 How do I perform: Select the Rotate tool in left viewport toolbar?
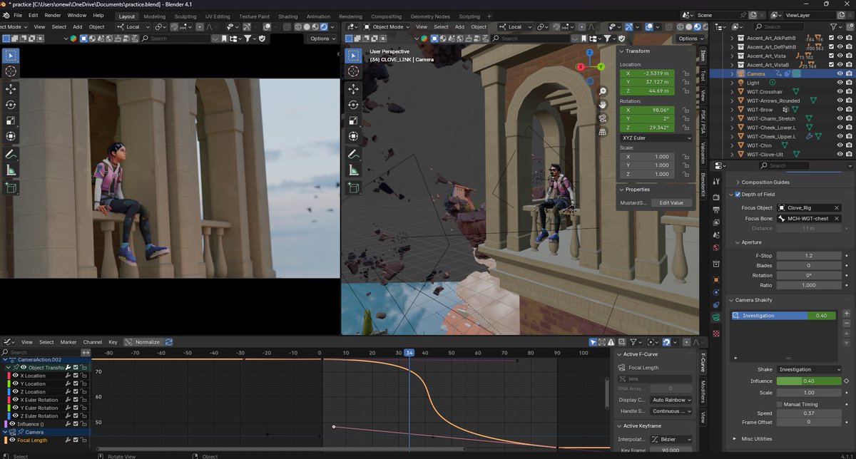pos(11,105)
